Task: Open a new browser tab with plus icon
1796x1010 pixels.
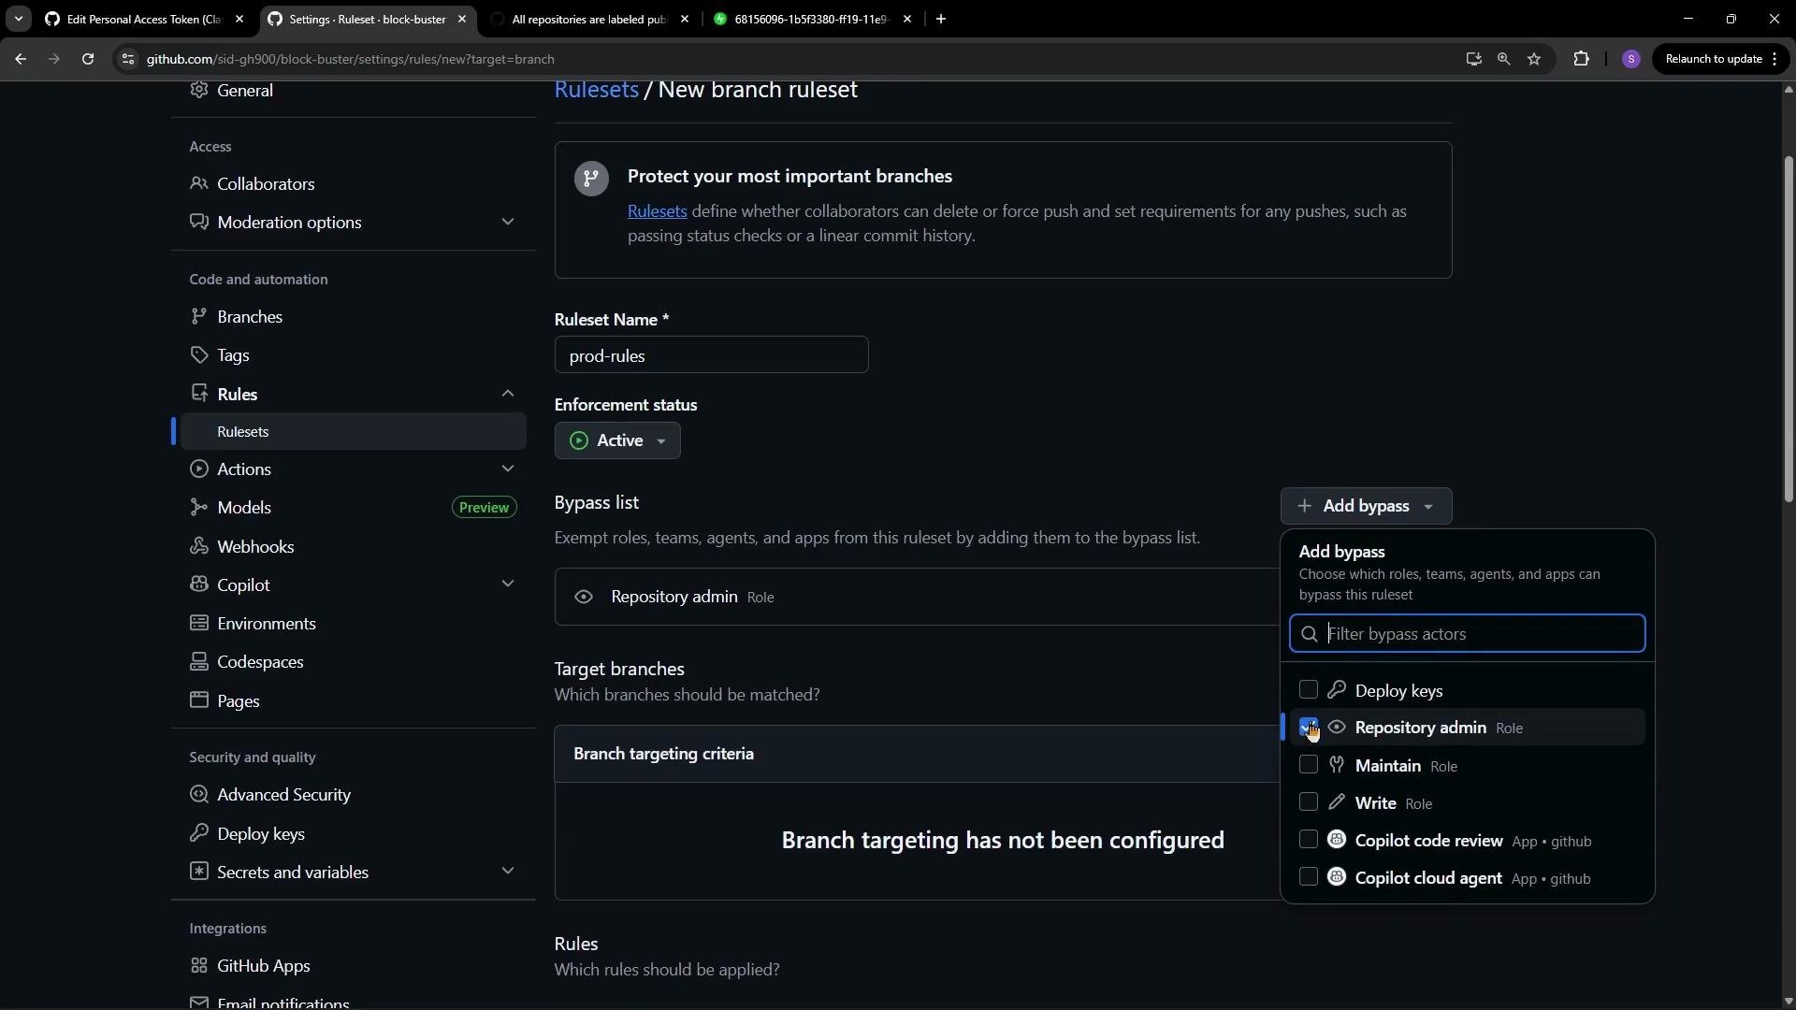Action: click(941, 19)
